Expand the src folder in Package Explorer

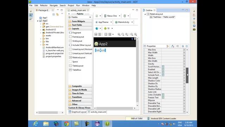click(x=41, y=24)
